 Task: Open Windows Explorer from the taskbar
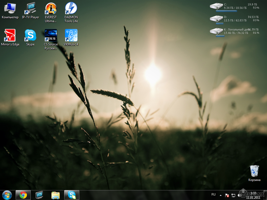56,195
